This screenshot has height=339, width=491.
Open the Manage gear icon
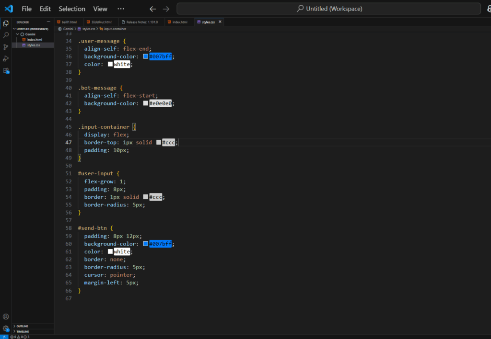6,328
